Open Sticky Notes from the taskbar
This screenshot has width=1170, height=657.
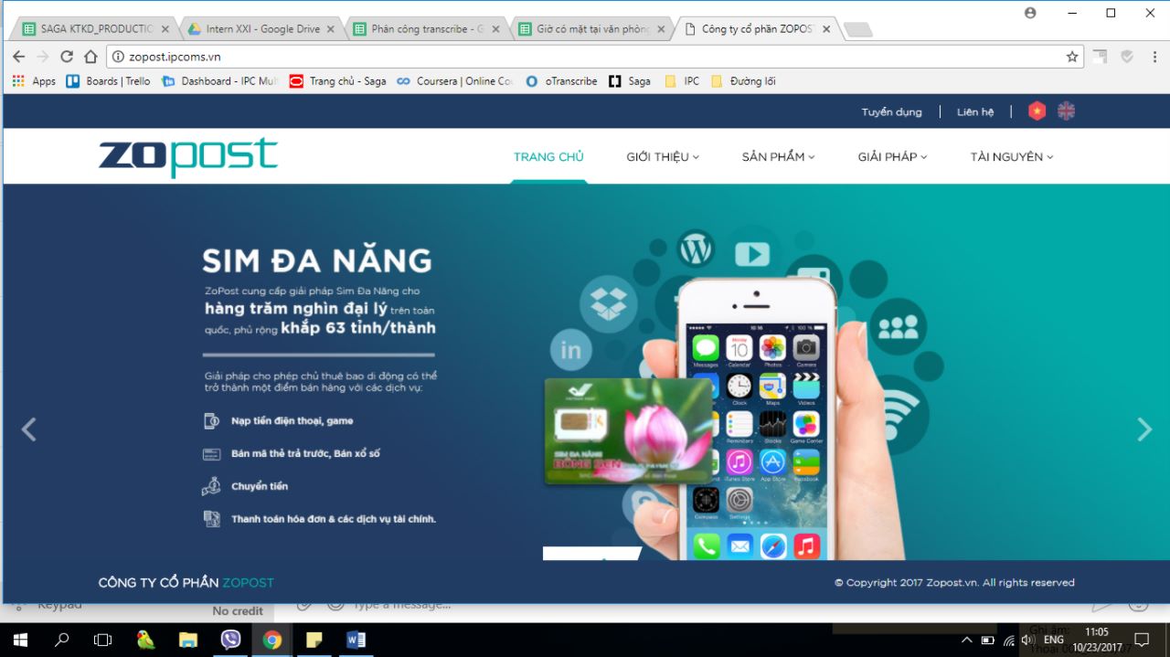point(314,640)
